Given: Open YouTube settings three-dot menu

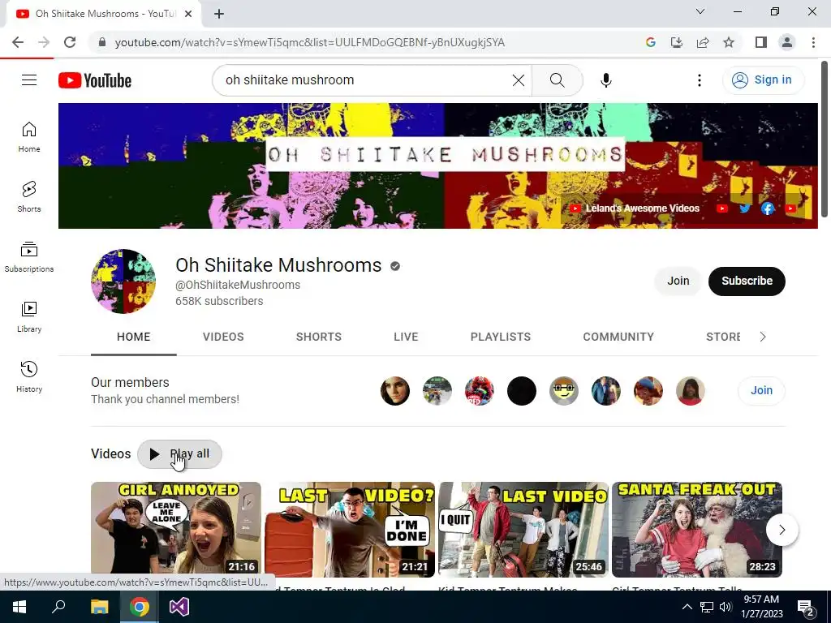Looking at the screenshot, I should click(699, 80).
